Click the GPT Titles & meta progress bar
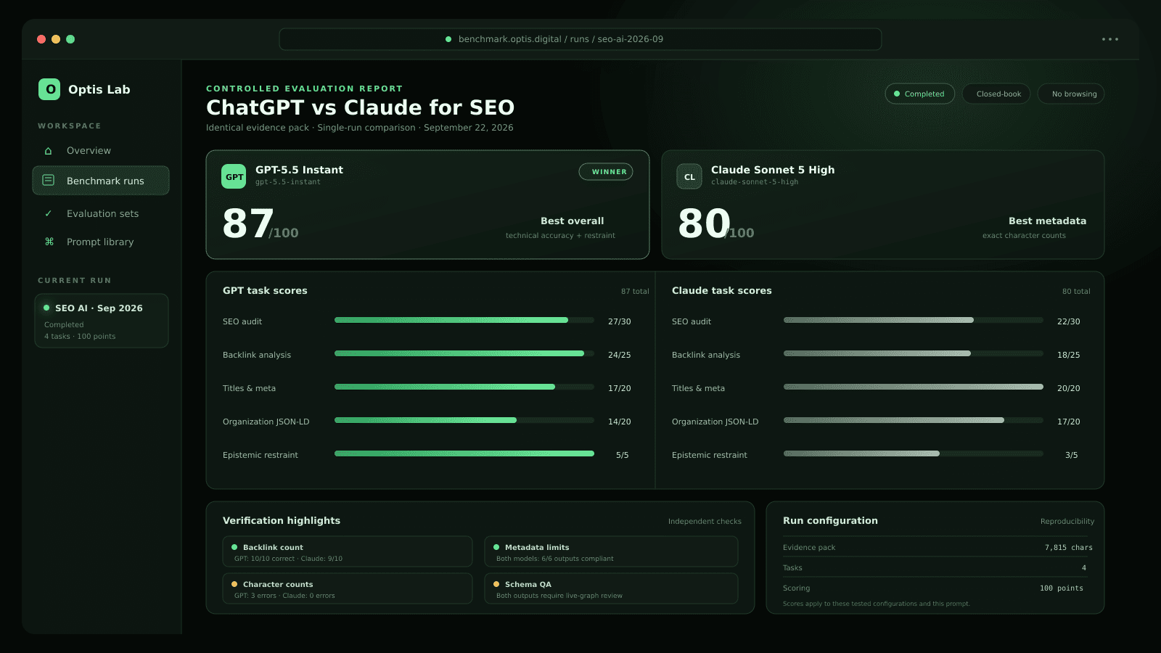The width and height of the screenshot is (1161, 653). click(464, 387)
